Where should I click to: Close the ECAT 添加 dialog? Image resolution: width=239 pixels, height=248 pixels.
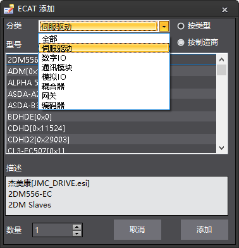[224, 9]
